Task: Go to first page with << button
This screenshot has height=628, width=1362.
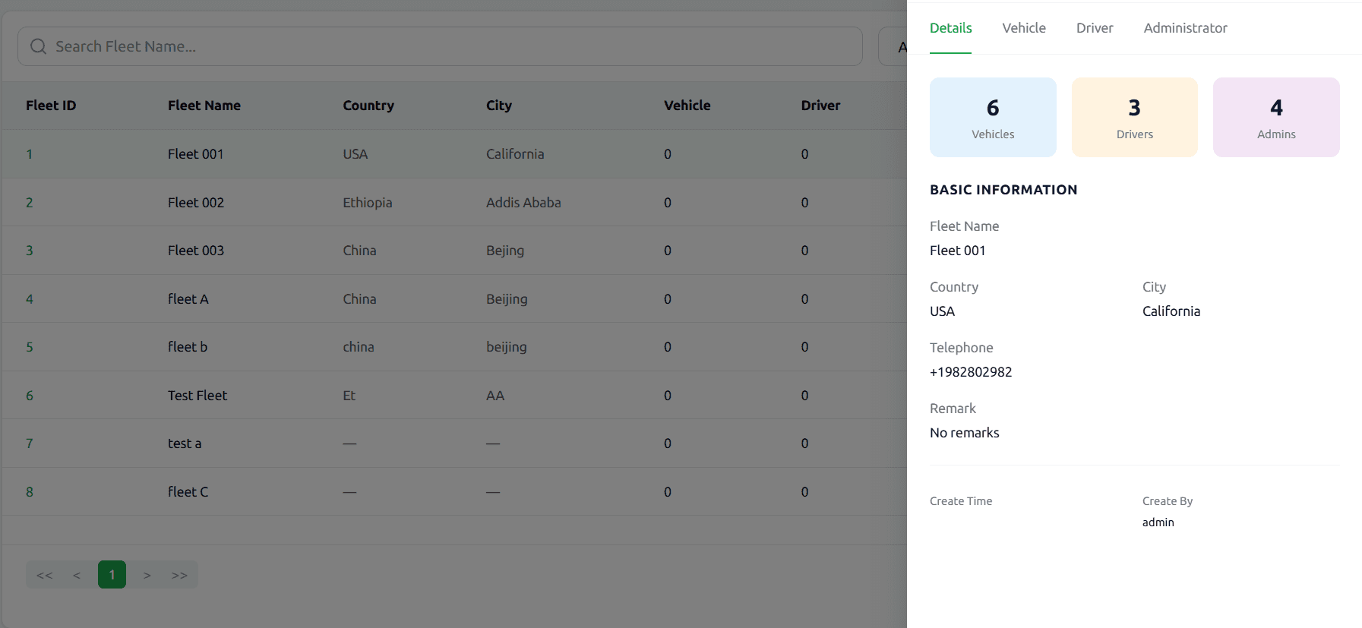Action: [x=45, y=575]
